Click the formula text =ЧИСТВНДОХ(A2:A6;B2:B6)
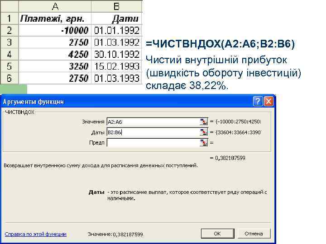The height and width of the screenshot is (244, 326). pyautogui.click(x=220, y=44)
